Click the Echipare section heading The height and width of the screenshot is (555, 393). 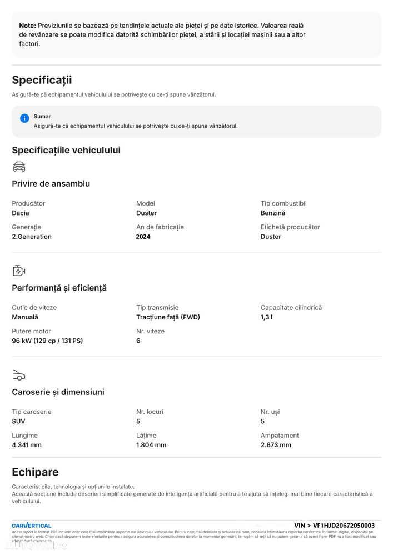pyautogui.click(x=35, y=472)
